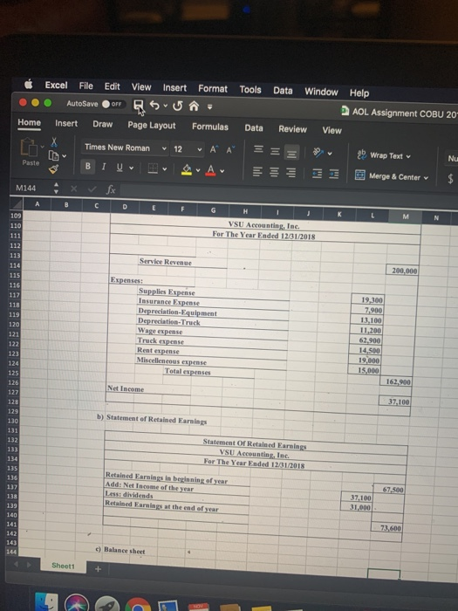
Task: Switch to the Formulas ribbon tab
Action: pos(210,127)
